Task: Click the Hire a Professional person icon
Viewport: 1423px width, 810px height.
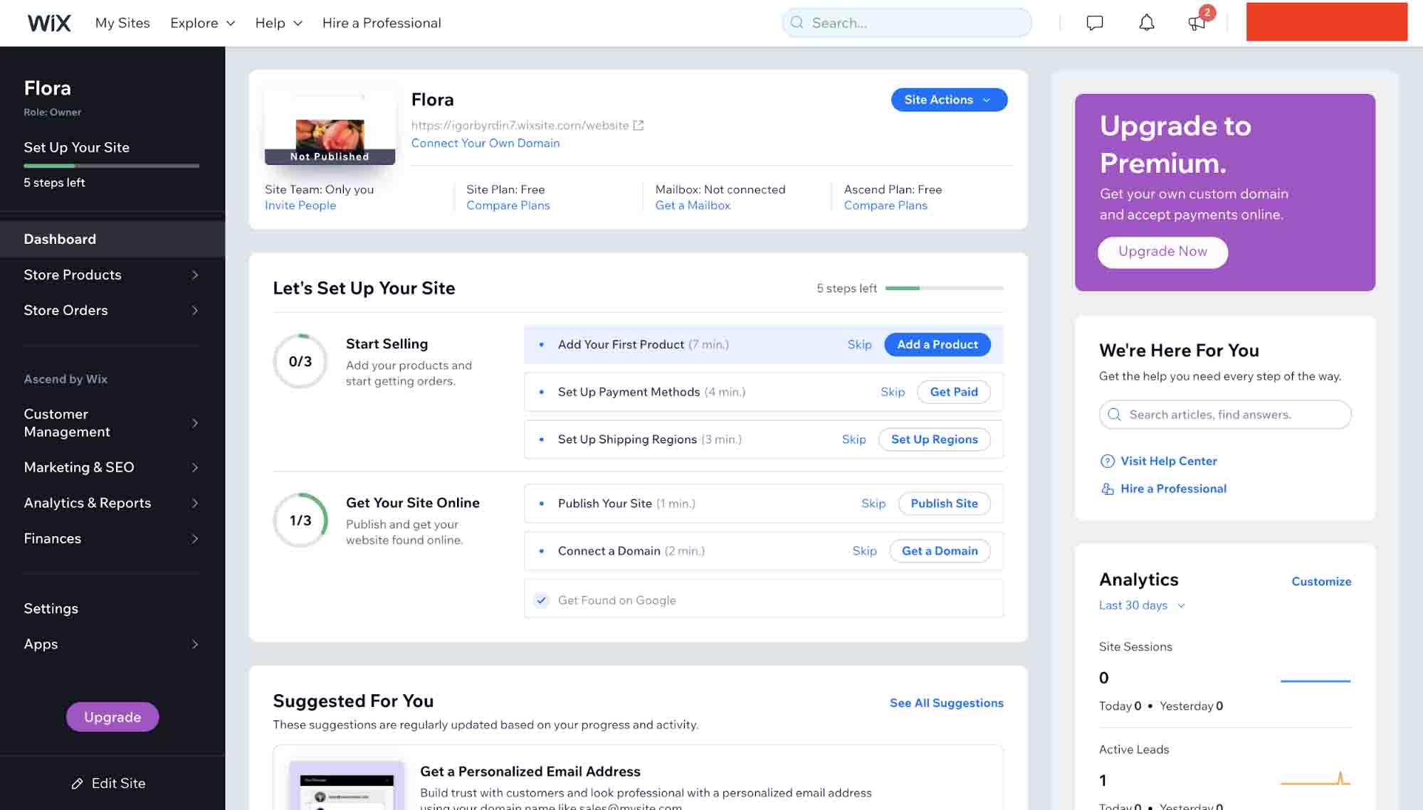Action: (x=1107, y=489)
